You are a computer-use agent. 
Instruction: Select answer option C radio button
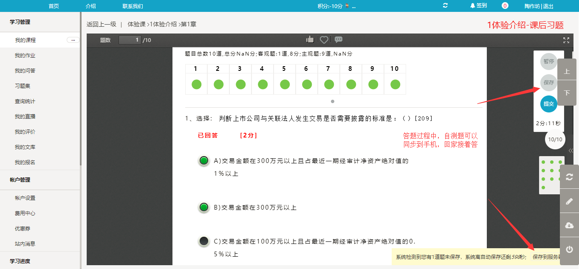pos(204,241)
